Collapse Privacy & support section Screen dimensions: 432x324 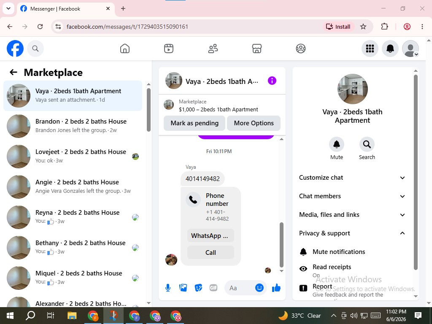point(352,233)
